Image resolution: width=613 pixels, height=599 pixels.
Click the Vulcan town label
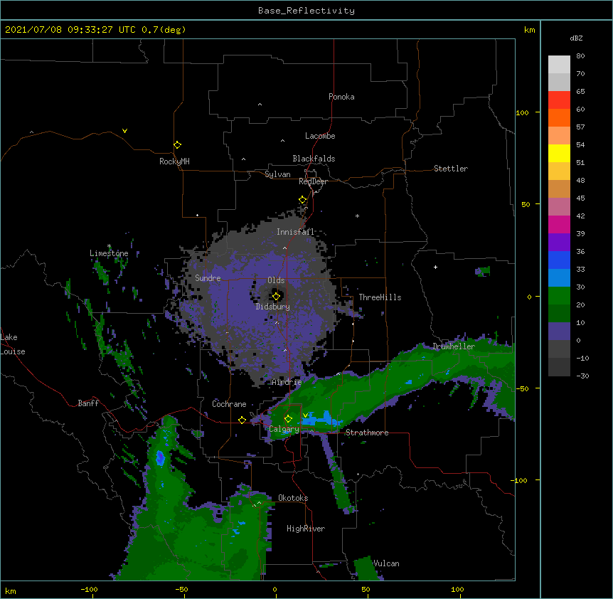[x=386, y=563]
